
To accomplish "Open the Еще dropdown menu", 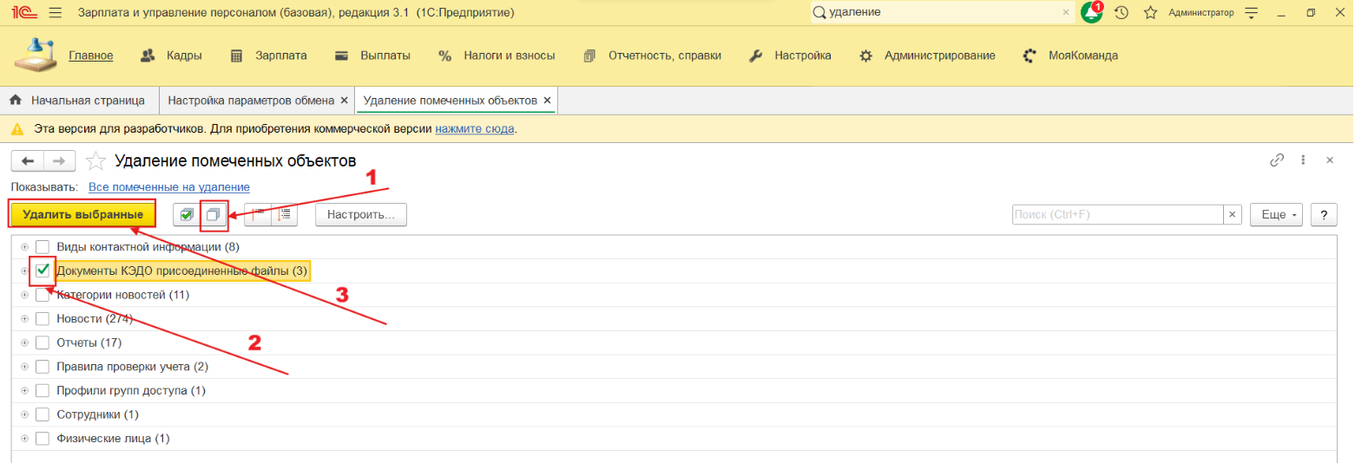I will [1276, 214].
